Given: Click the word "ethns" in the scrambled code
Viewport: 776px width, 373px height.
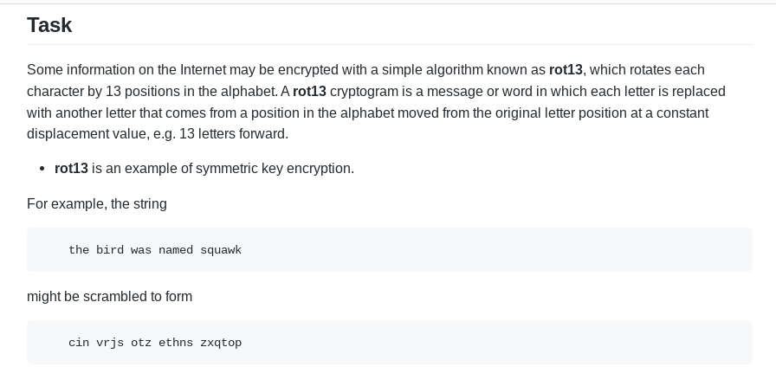Looking at the screenshot, I should (176, 342).
